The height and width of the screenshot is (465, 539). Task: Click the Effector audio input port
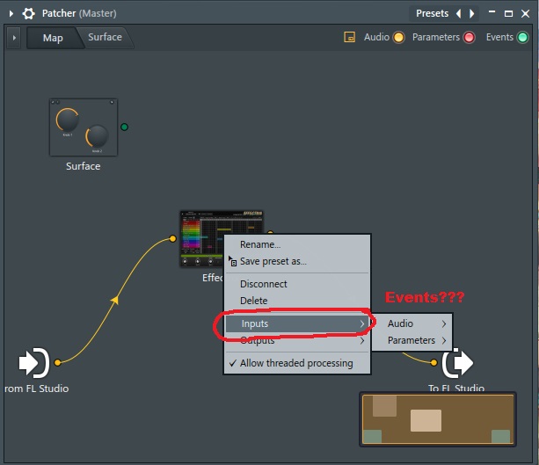click(172, 238)
